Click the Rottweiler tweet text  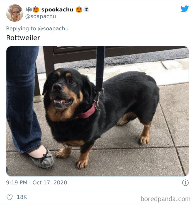[x=23, y=38]
